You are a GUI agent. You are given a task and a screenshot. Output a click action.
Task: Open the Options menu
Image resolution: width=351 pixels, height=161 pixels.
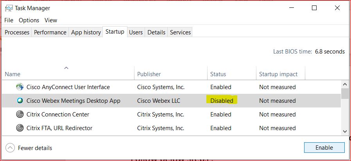click(x=29, y=20)
